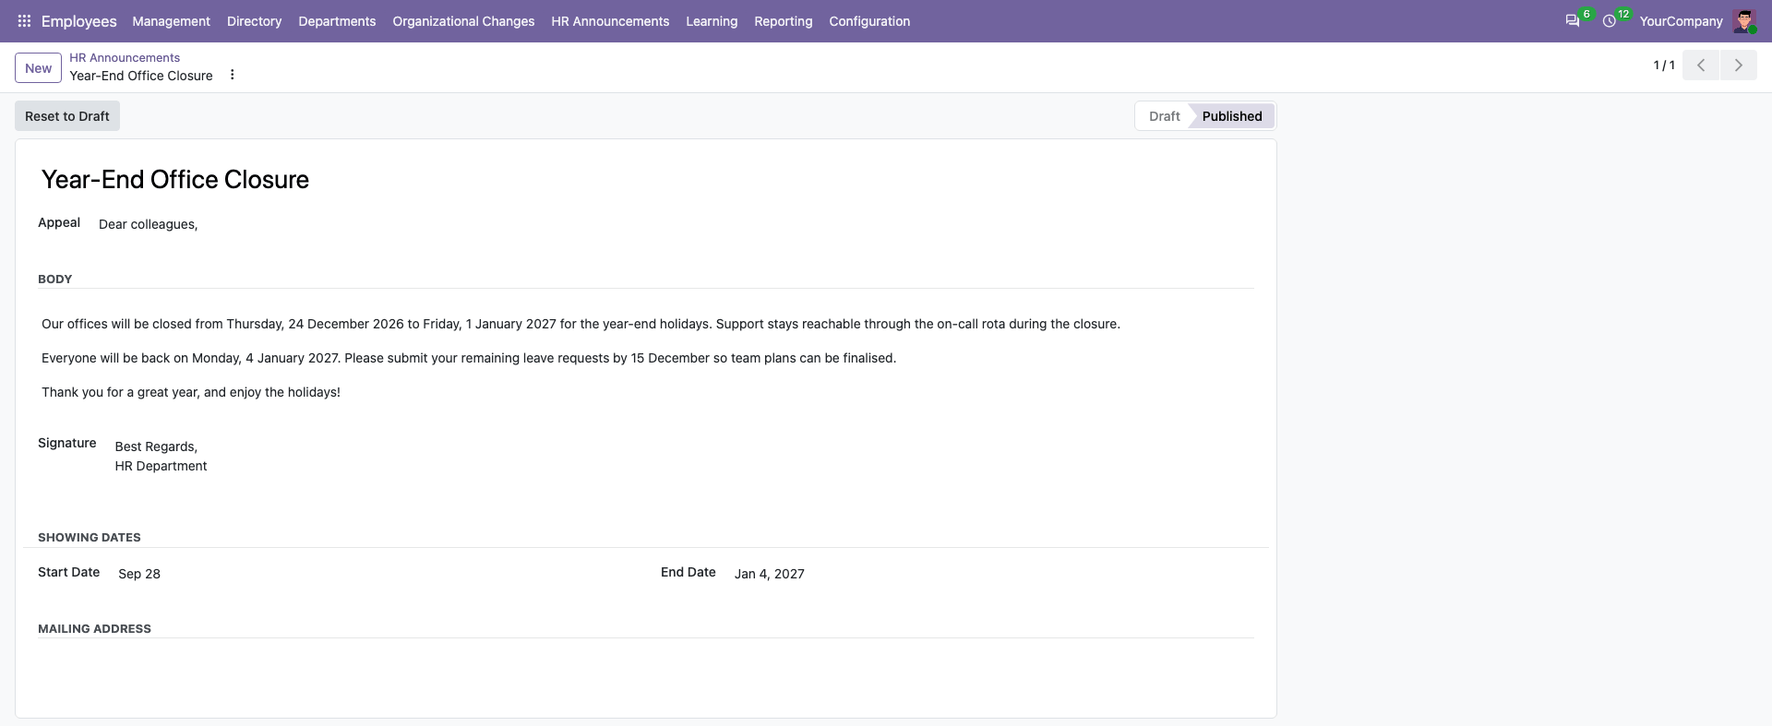Open the Departments menu
This screenshot has width=1772, height=726.
click(337, 21)
